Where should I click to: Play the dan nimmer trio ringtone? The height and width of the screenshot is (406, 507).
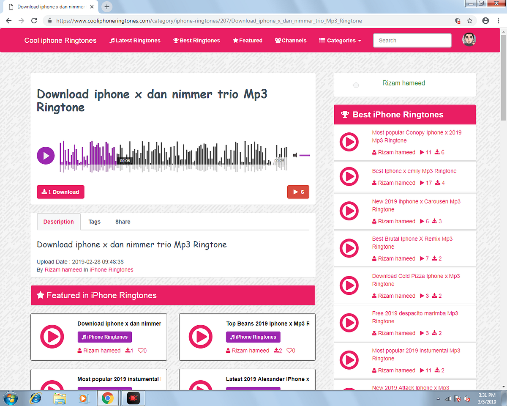click(46, 155)
